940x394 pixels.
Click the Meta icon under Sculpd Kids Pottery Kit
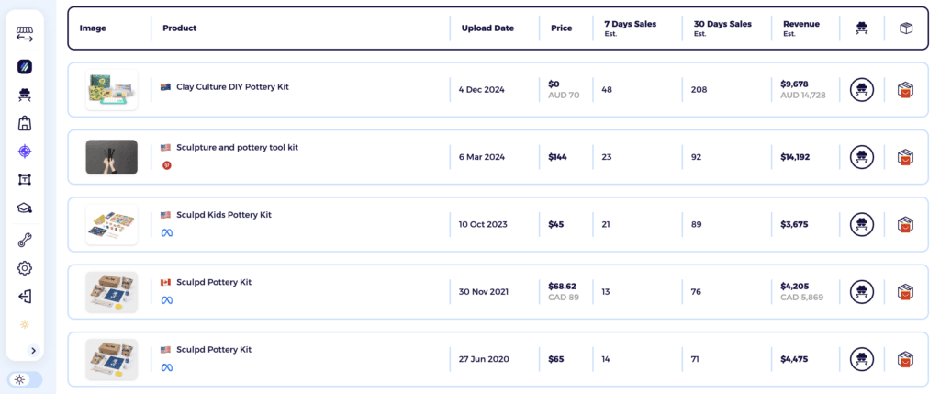[x=167, y=233]
